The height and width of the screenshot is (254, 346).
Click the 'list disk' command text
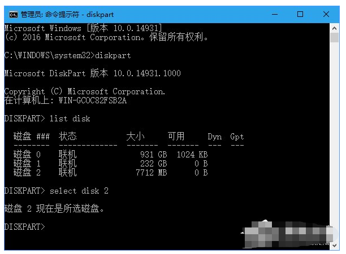70,119
